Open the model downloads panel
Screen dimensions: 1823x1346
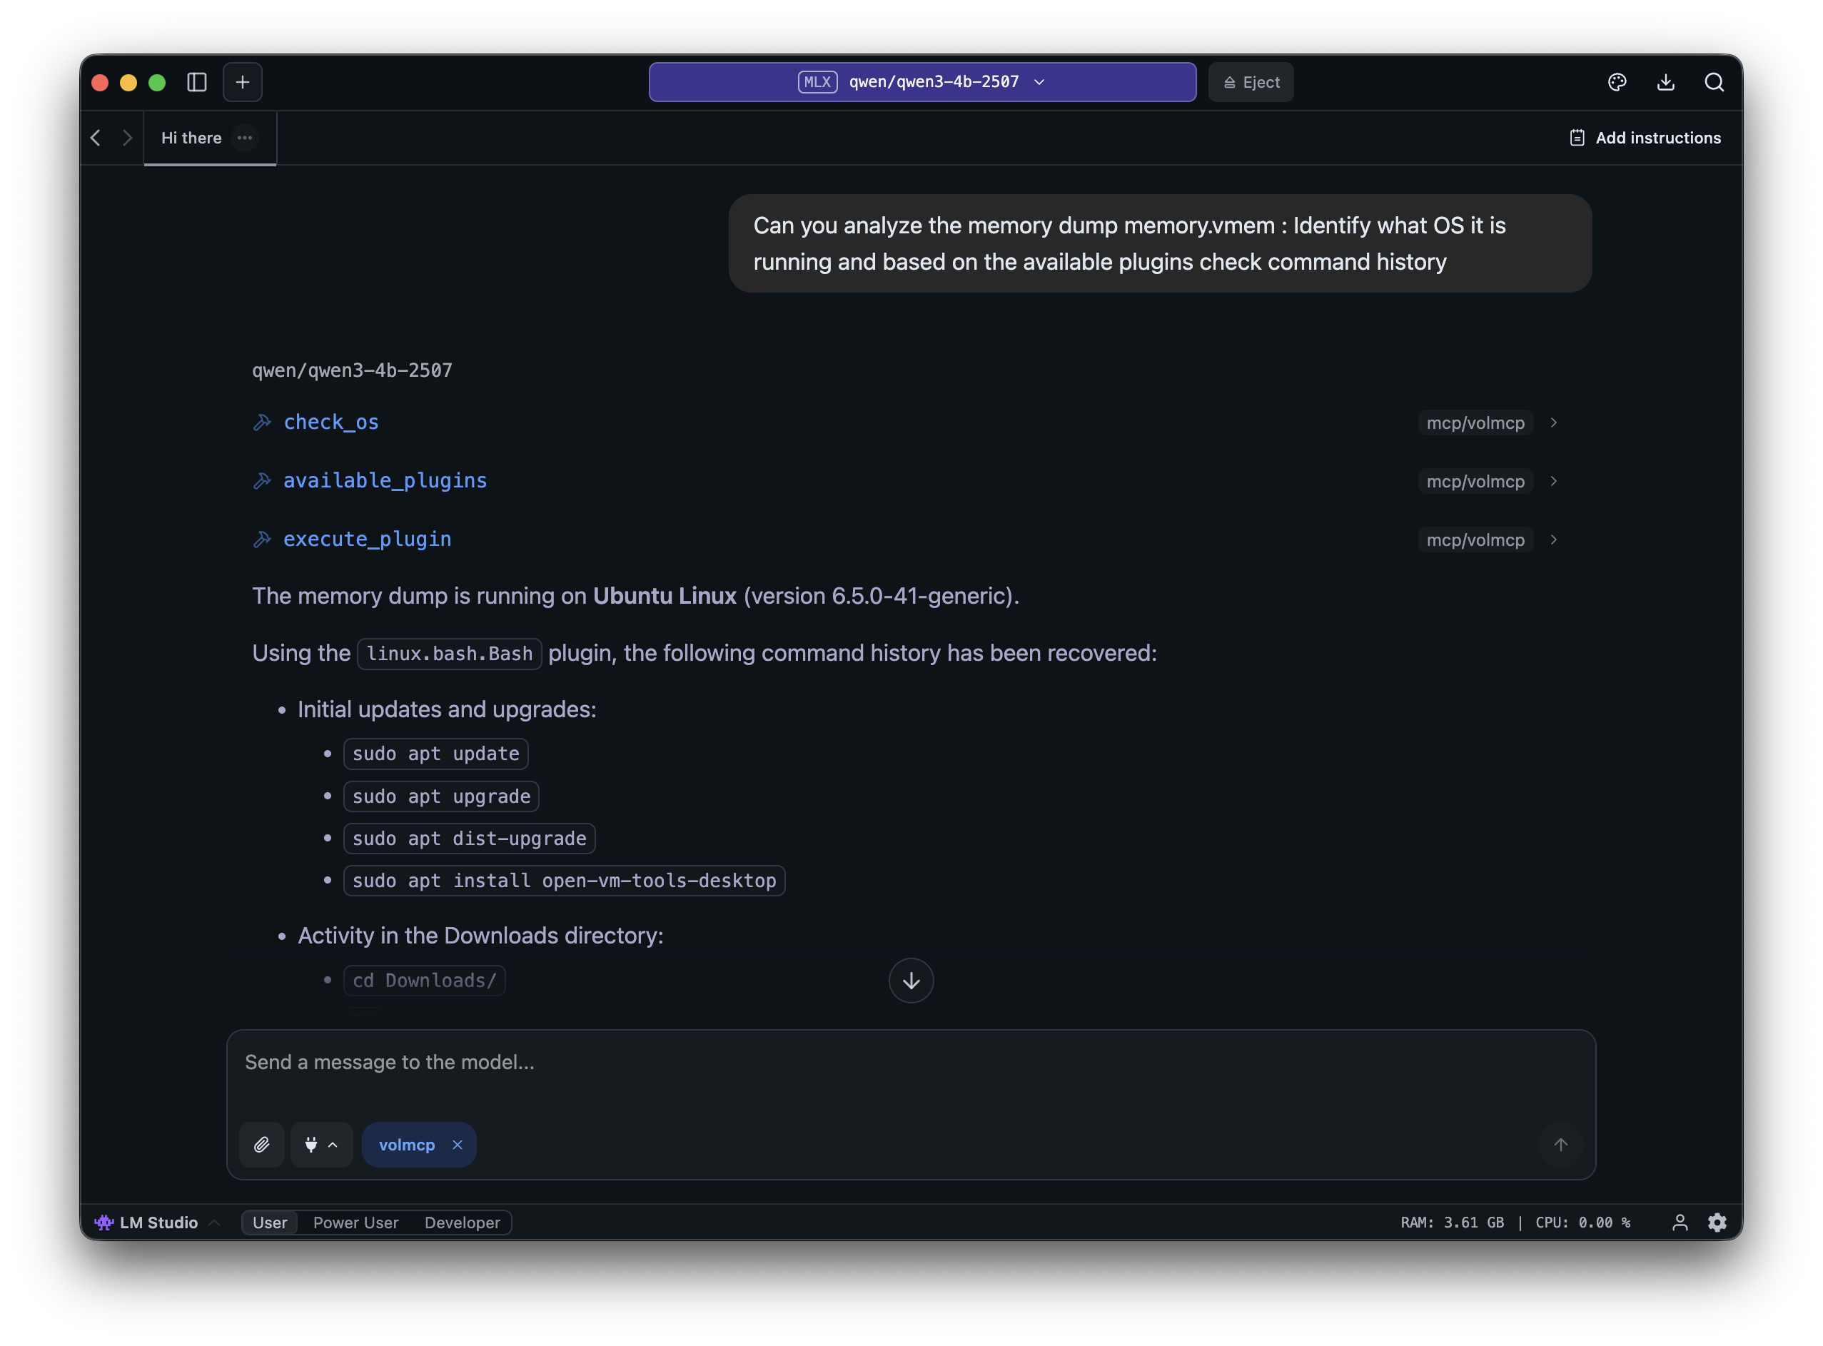[1666, 81]
